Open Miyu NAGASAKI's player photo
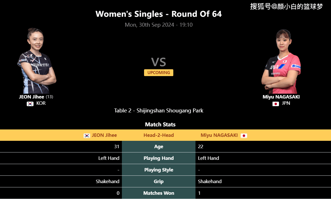The width and height of the screenshot is (331, 199). point(281,61)
